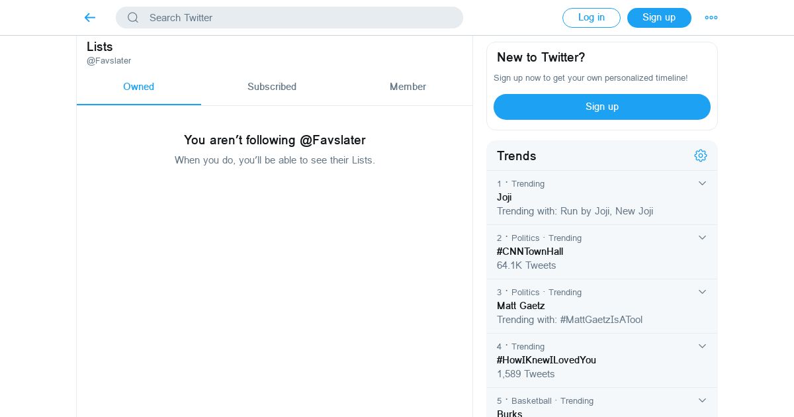Switch to the Owned tab

[139, 87]
